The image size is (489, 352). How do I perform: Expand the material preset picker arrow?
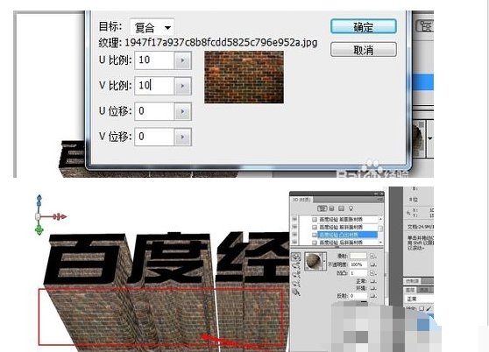coord(325,261)
